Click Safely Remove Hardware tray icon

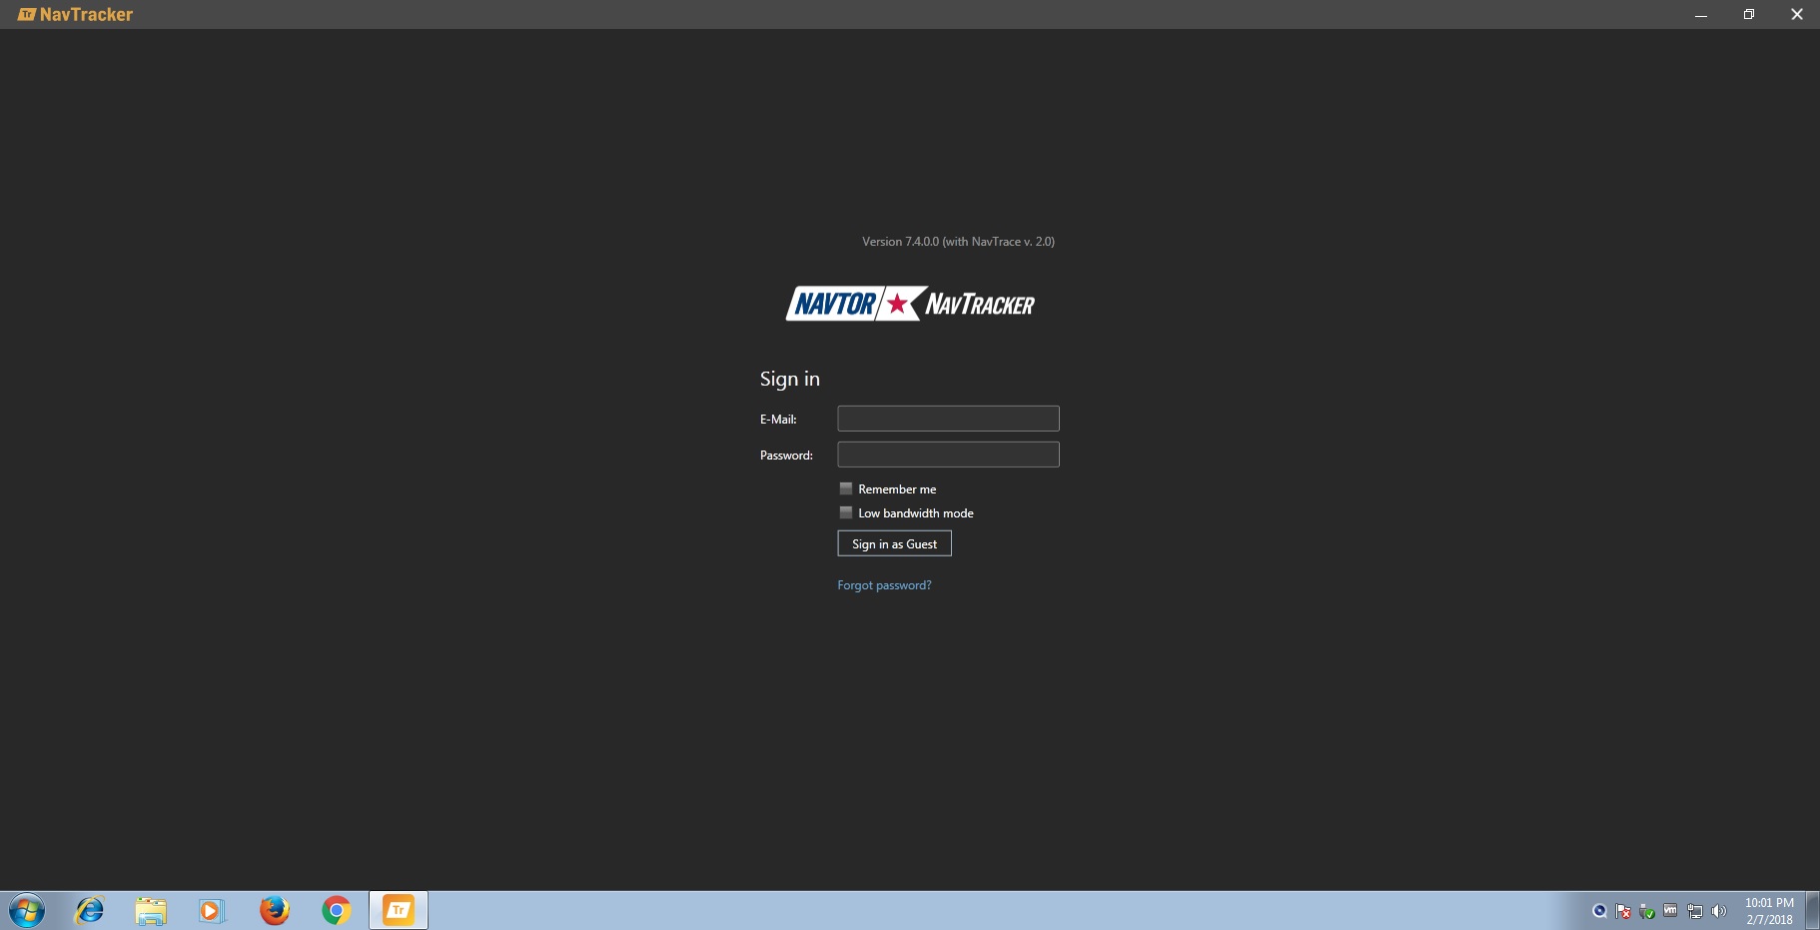tap(1647, 911)
